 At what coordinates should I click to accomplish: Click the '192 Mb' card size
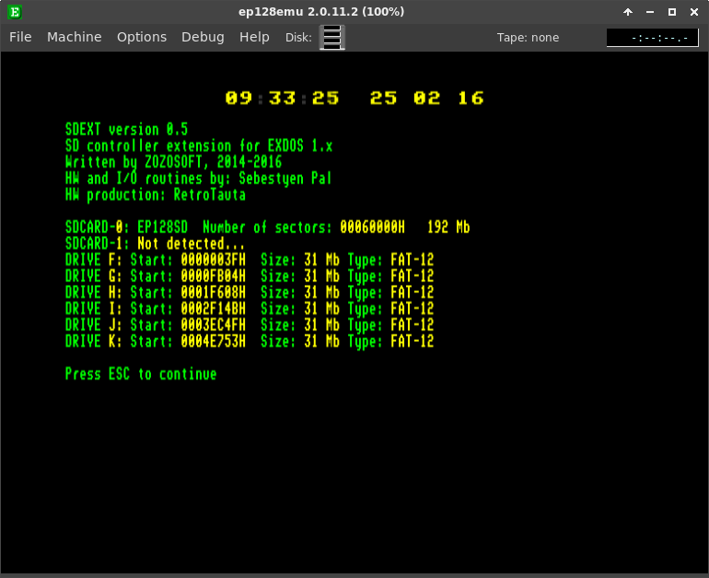point(448,228)
